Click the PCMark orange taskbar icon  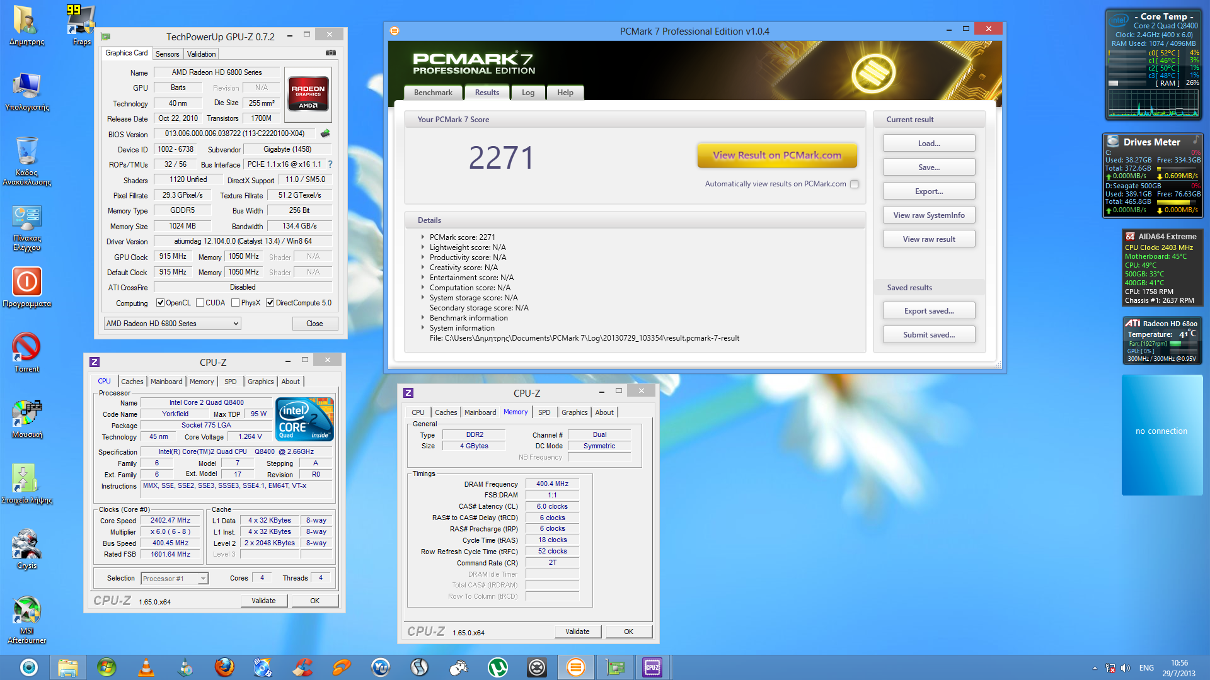576,667
